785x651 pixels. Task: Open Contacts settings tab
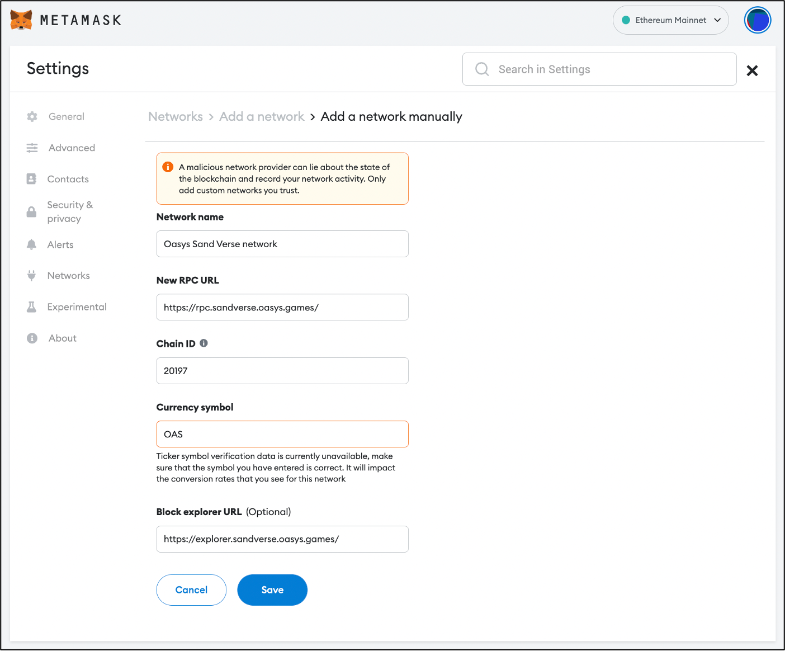click(x=68, y=179)
